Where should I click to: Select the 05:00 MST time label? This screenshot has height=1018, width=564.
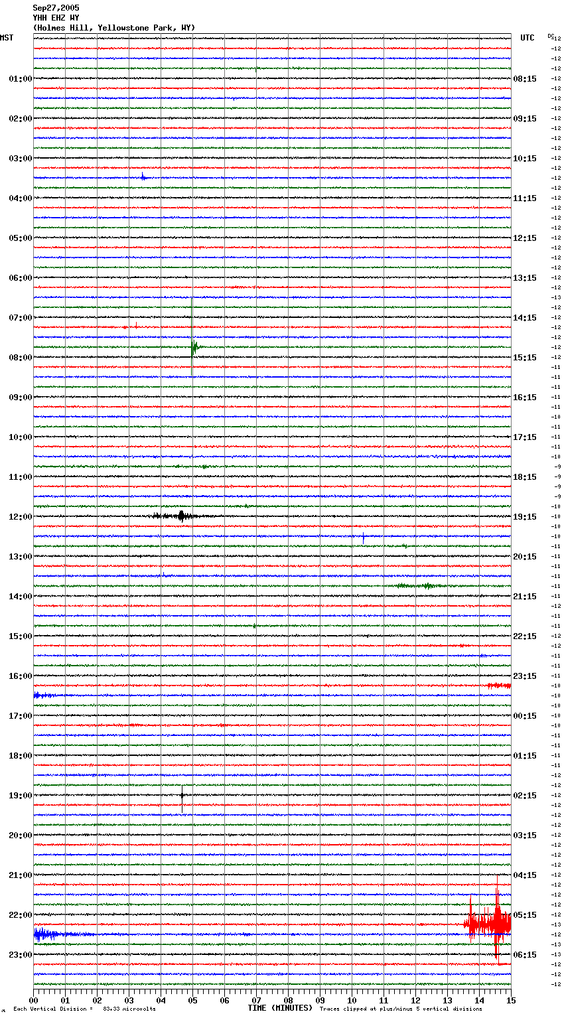click(x=21, y=238)
